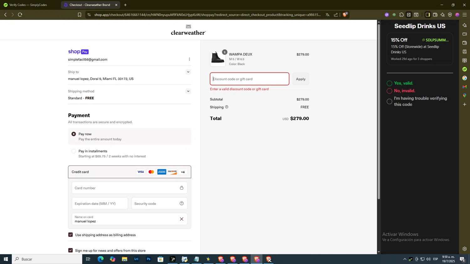Go back to the previous page
Screen dimensions: 470x264
tap(5, 15)
